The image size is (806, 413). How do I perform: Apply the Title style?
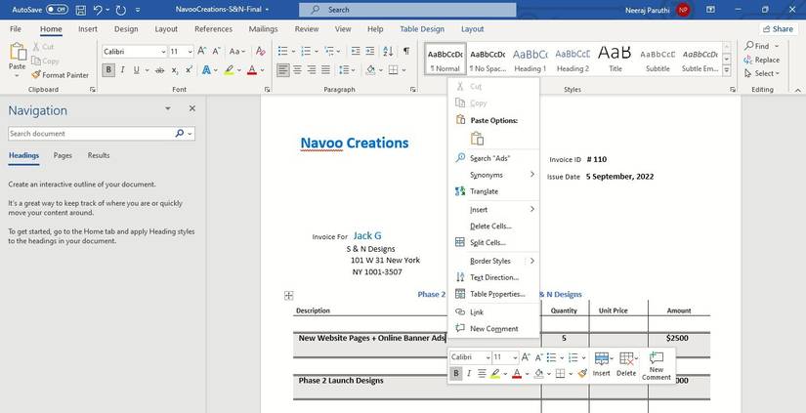coord(615,60)
